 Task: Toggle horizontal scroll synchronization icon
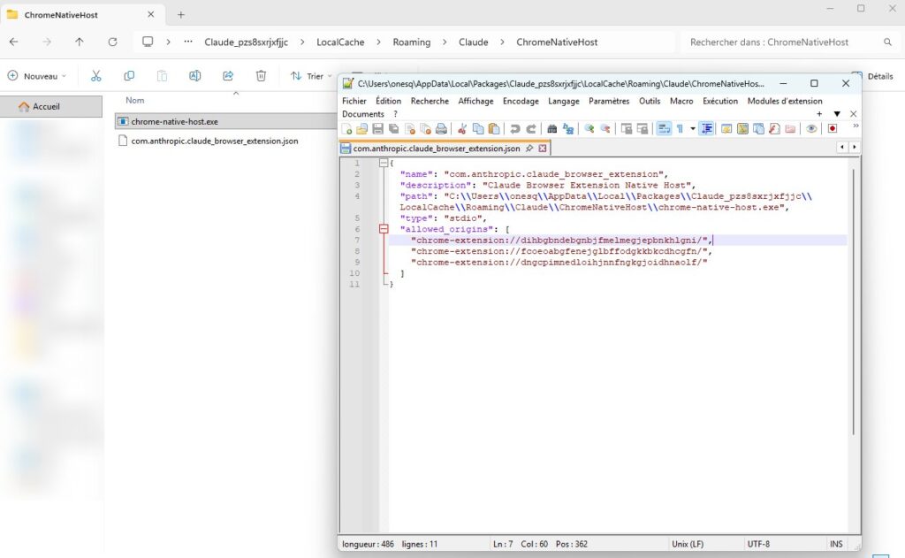pos(643,129)
